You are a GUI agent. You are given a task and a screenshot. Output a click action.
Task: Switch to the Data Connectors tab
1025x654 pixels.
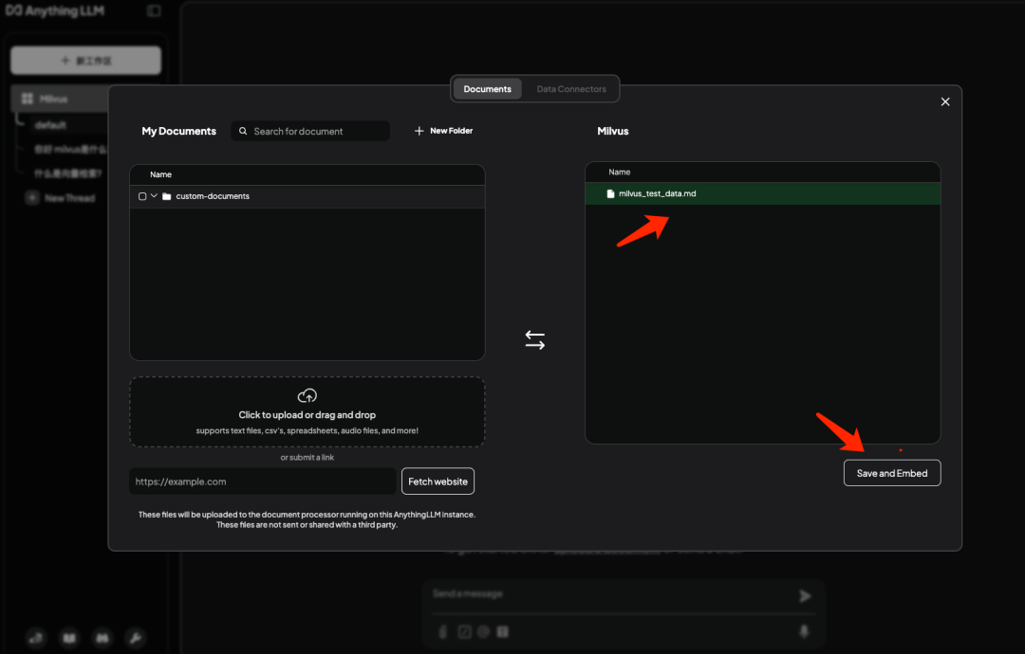571,89
